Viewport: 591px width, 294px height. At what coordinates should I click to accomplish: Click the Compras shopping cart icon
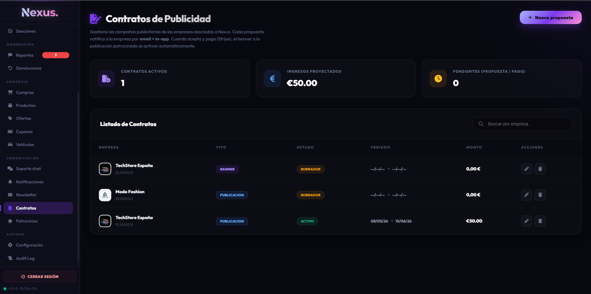10,92
